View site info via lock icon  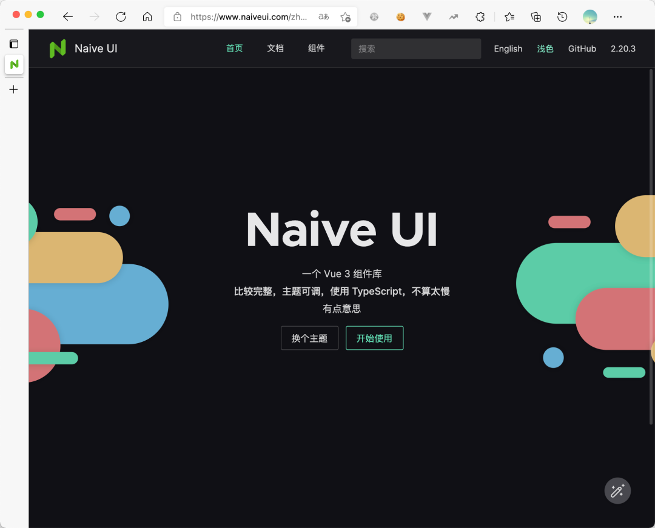coord(178,17)
